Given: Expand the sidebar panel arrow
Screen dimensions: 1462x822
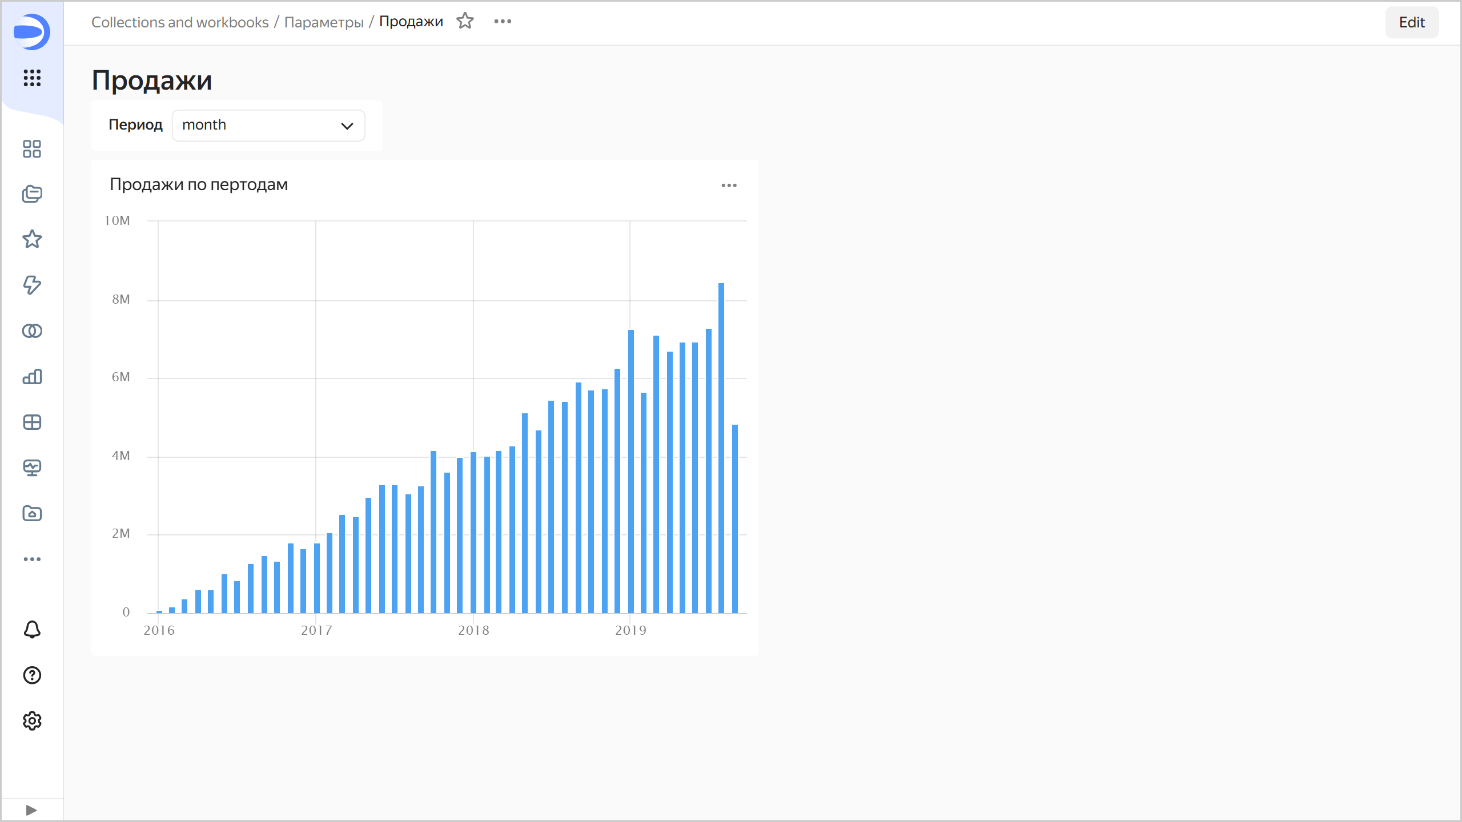Looking at the screenshot, I should (31, 810).
